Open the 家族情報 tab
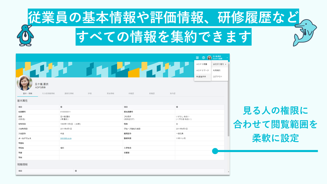Viewport: 327px width, 184px height. 110,94
